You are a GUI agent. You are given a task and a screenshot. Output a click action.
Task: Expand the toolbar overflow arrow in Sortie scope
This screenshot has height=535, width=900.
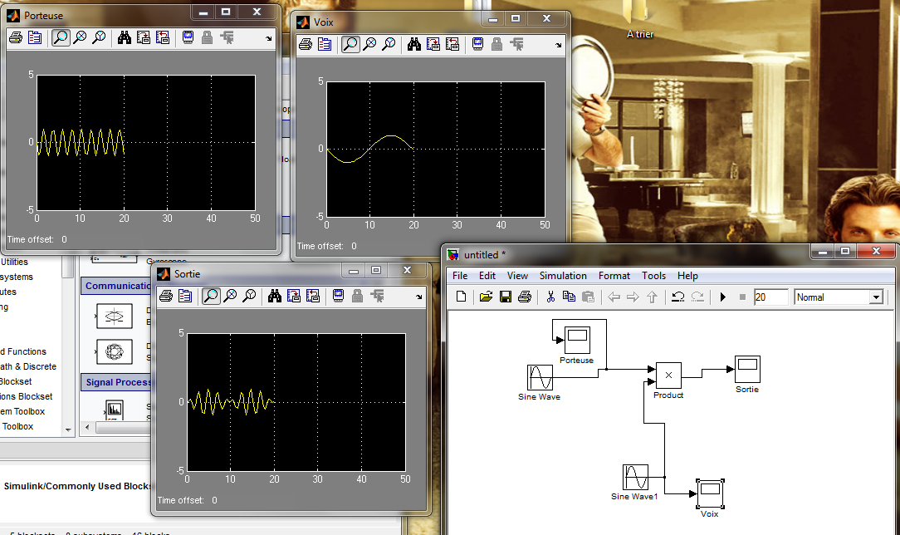coord(419,296)
